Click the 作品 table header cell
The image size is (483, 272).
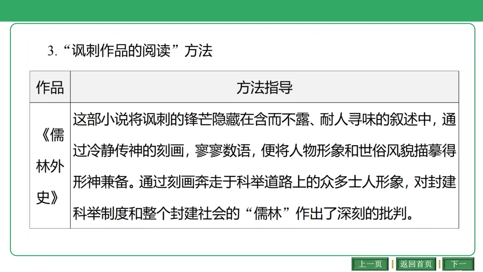50,87
